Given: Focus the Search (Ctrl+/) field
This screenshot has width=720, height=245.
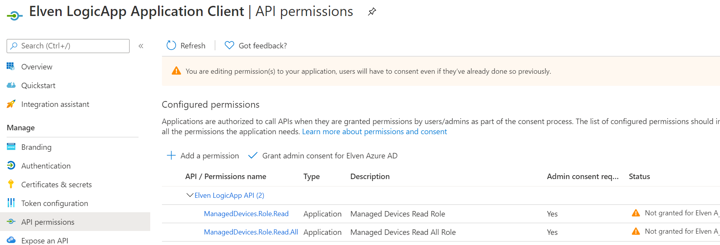Looking at the screenshot, I should click(x=68, y=46).
